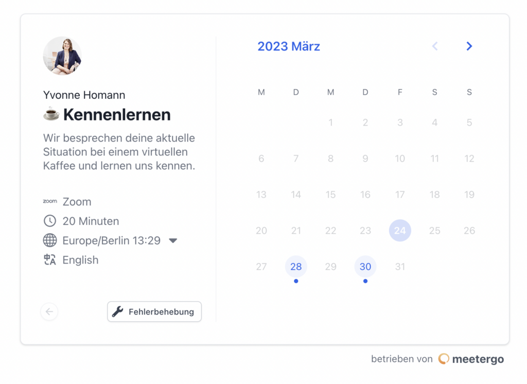Open the Europe/Berlin 13:29 timezone selector
Viewport: 527px width, 384px height.
pos(112,240)
